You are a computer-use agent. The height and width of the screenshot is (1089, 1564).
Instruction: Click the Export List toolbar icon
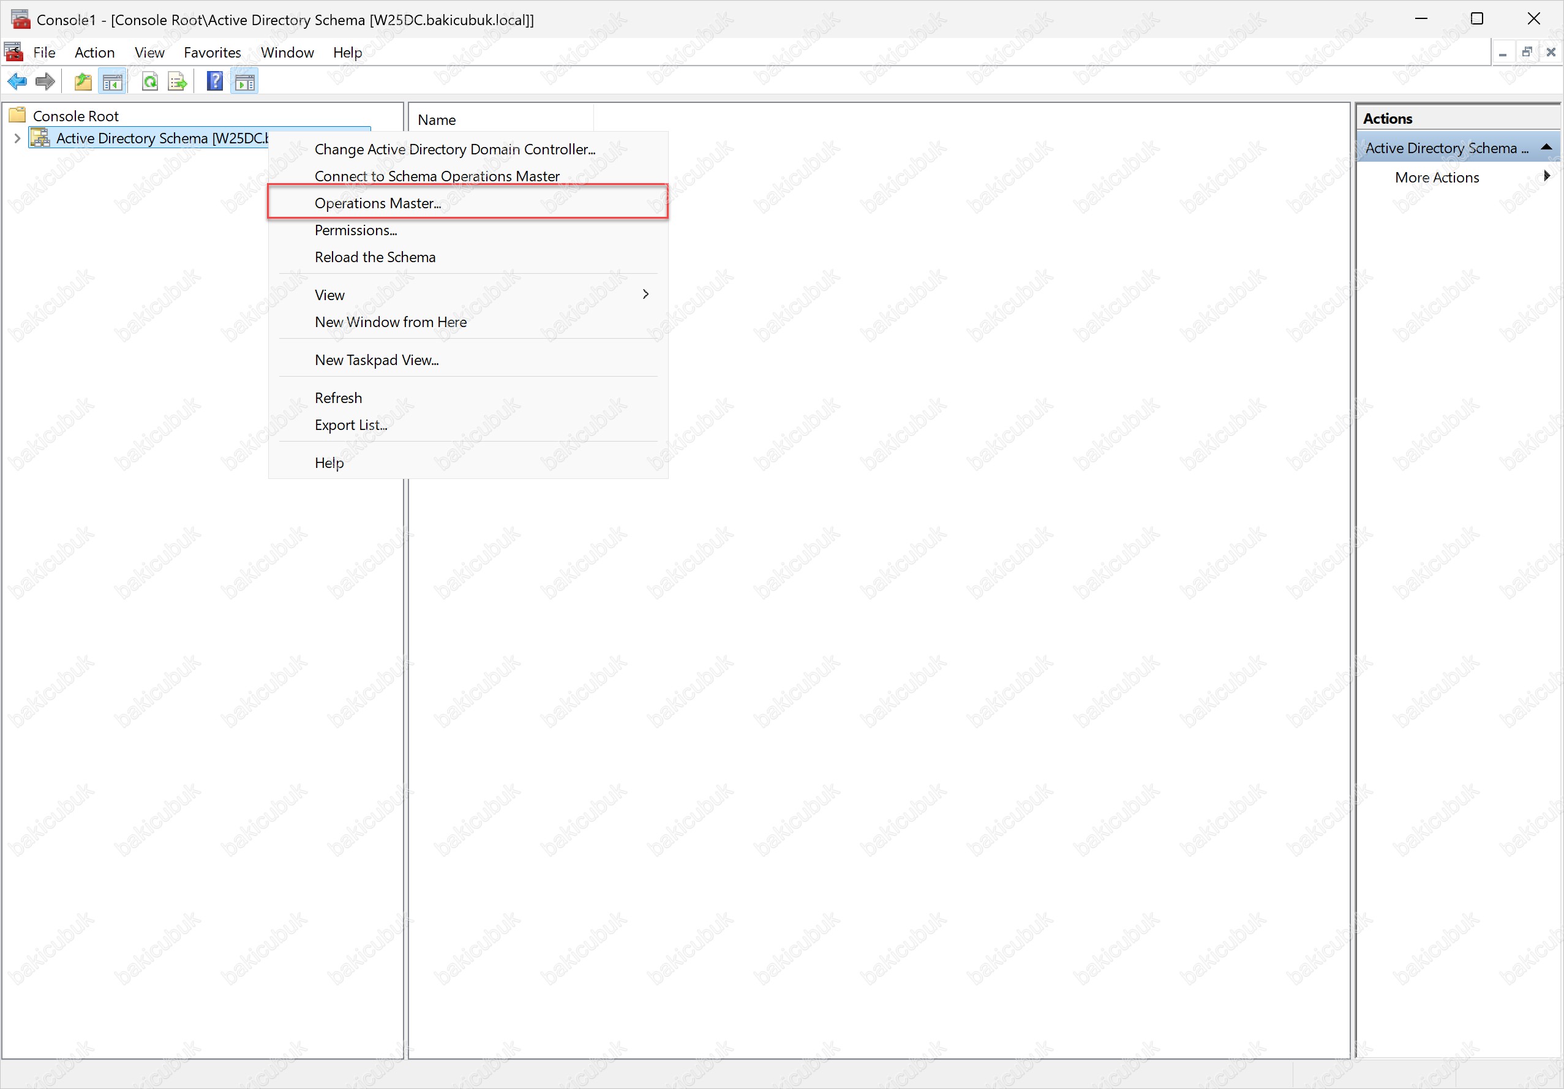tap(177, 82)
